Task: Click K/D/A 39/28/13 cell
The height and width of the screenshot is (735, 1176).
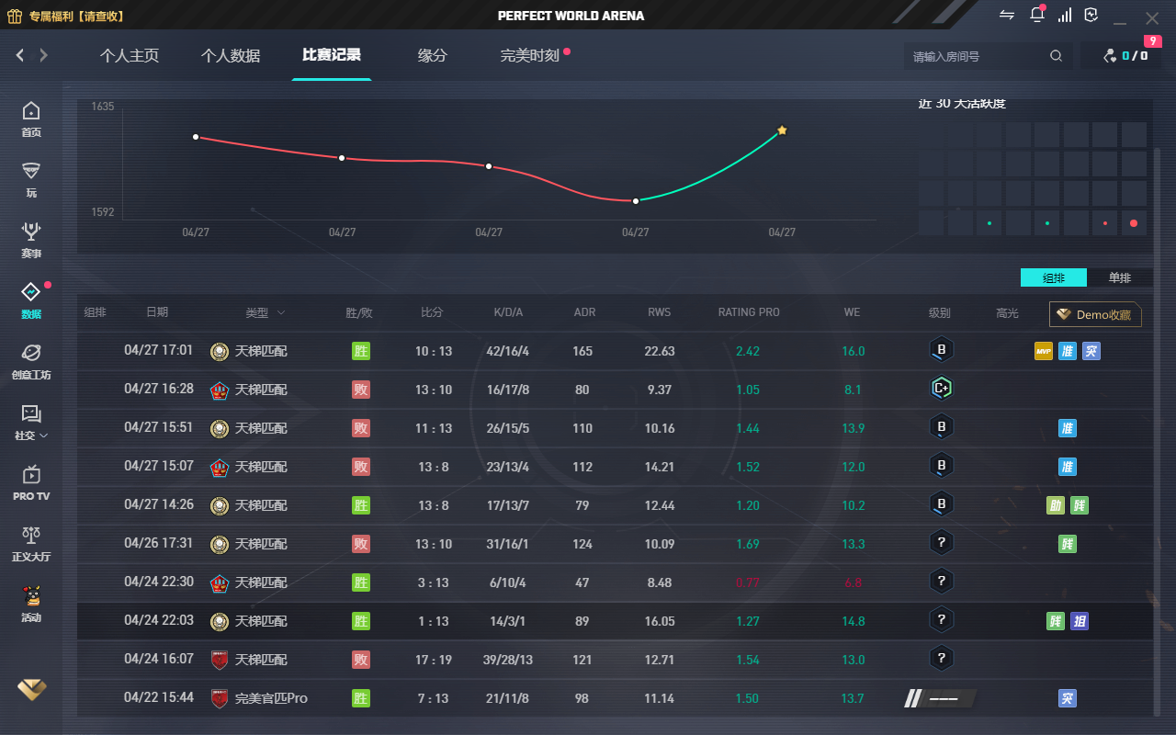Action: coord(508,660)
